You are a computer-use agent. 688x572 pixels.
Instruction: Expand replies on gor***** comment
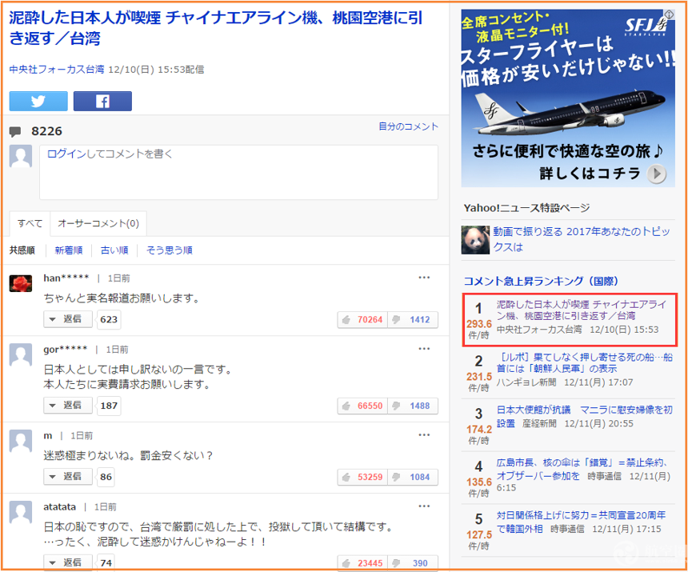coord(68,405)
